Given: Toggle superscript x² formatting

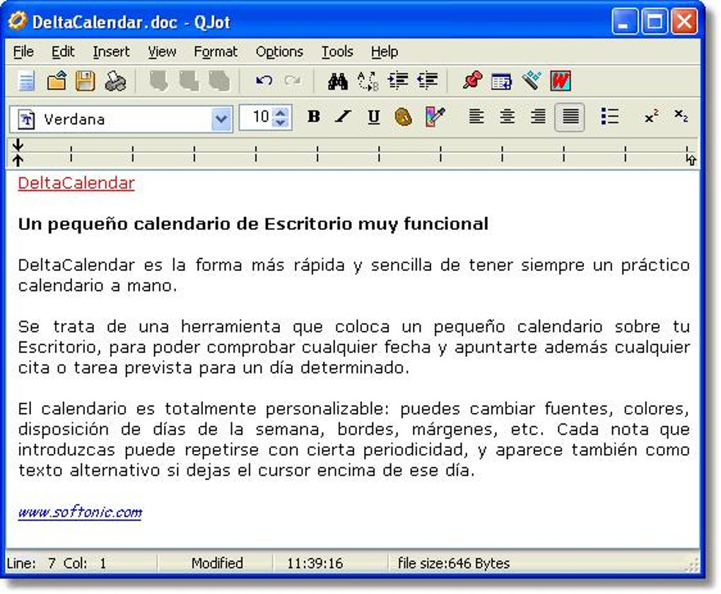Looking at the screenshot, I should 651,117.
